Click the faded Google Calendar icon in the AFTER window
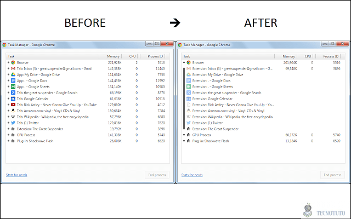The image size is (351, 219). pyautogui.click(x=189, y=99)
